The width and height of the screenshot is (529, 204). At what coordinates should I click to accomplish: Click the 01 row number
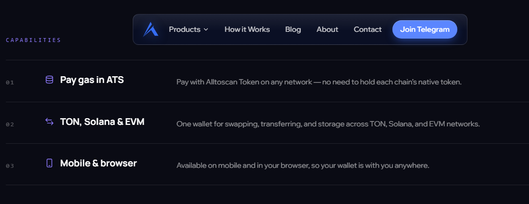[x=10, y=82]
